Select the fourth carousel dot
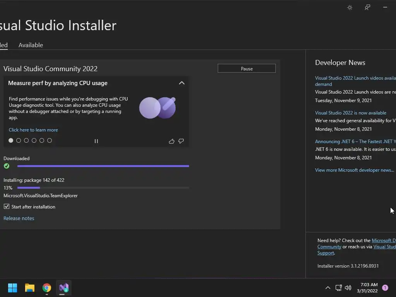The height and width of the screenshot is (297, 396). pyautogui.click(x=34, y=140)
